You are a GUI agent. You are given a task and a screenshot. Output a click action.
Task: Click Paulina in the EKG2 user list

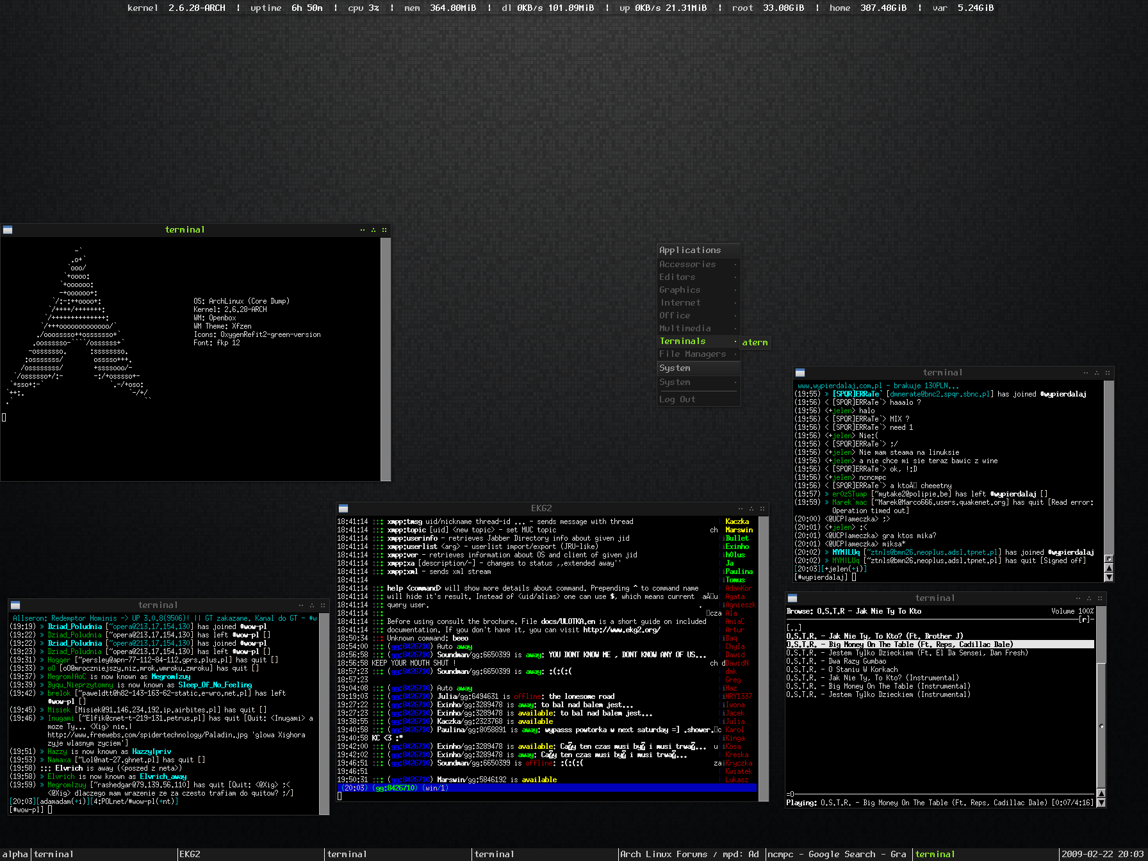click(739, 571)
